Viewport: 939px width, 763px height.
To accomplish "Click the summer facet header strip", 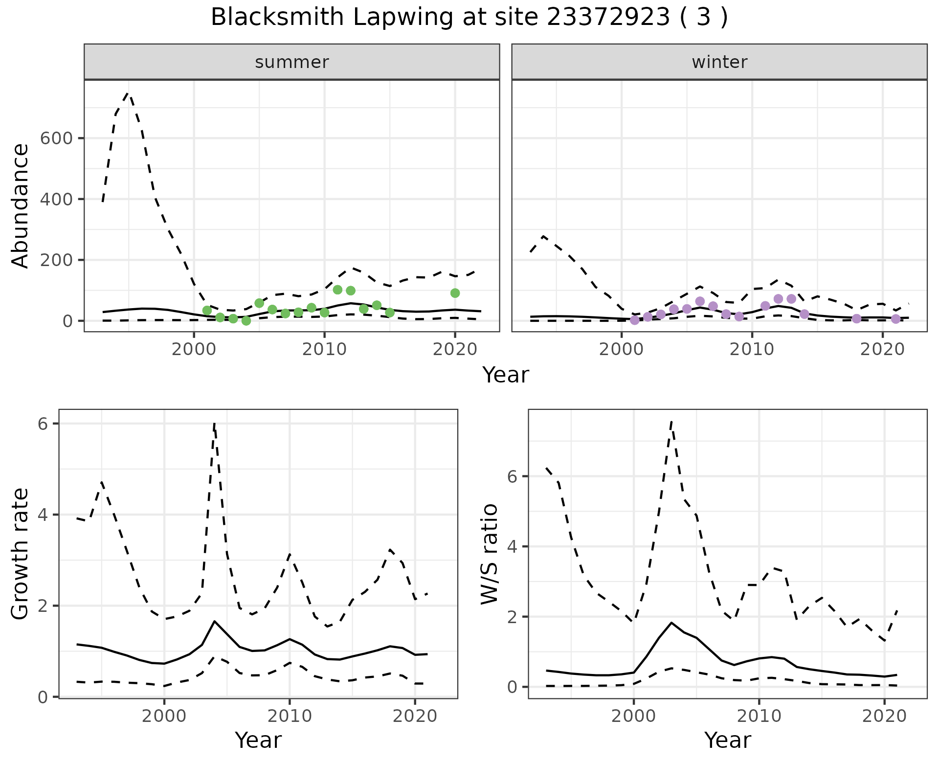I will point(291,62).
